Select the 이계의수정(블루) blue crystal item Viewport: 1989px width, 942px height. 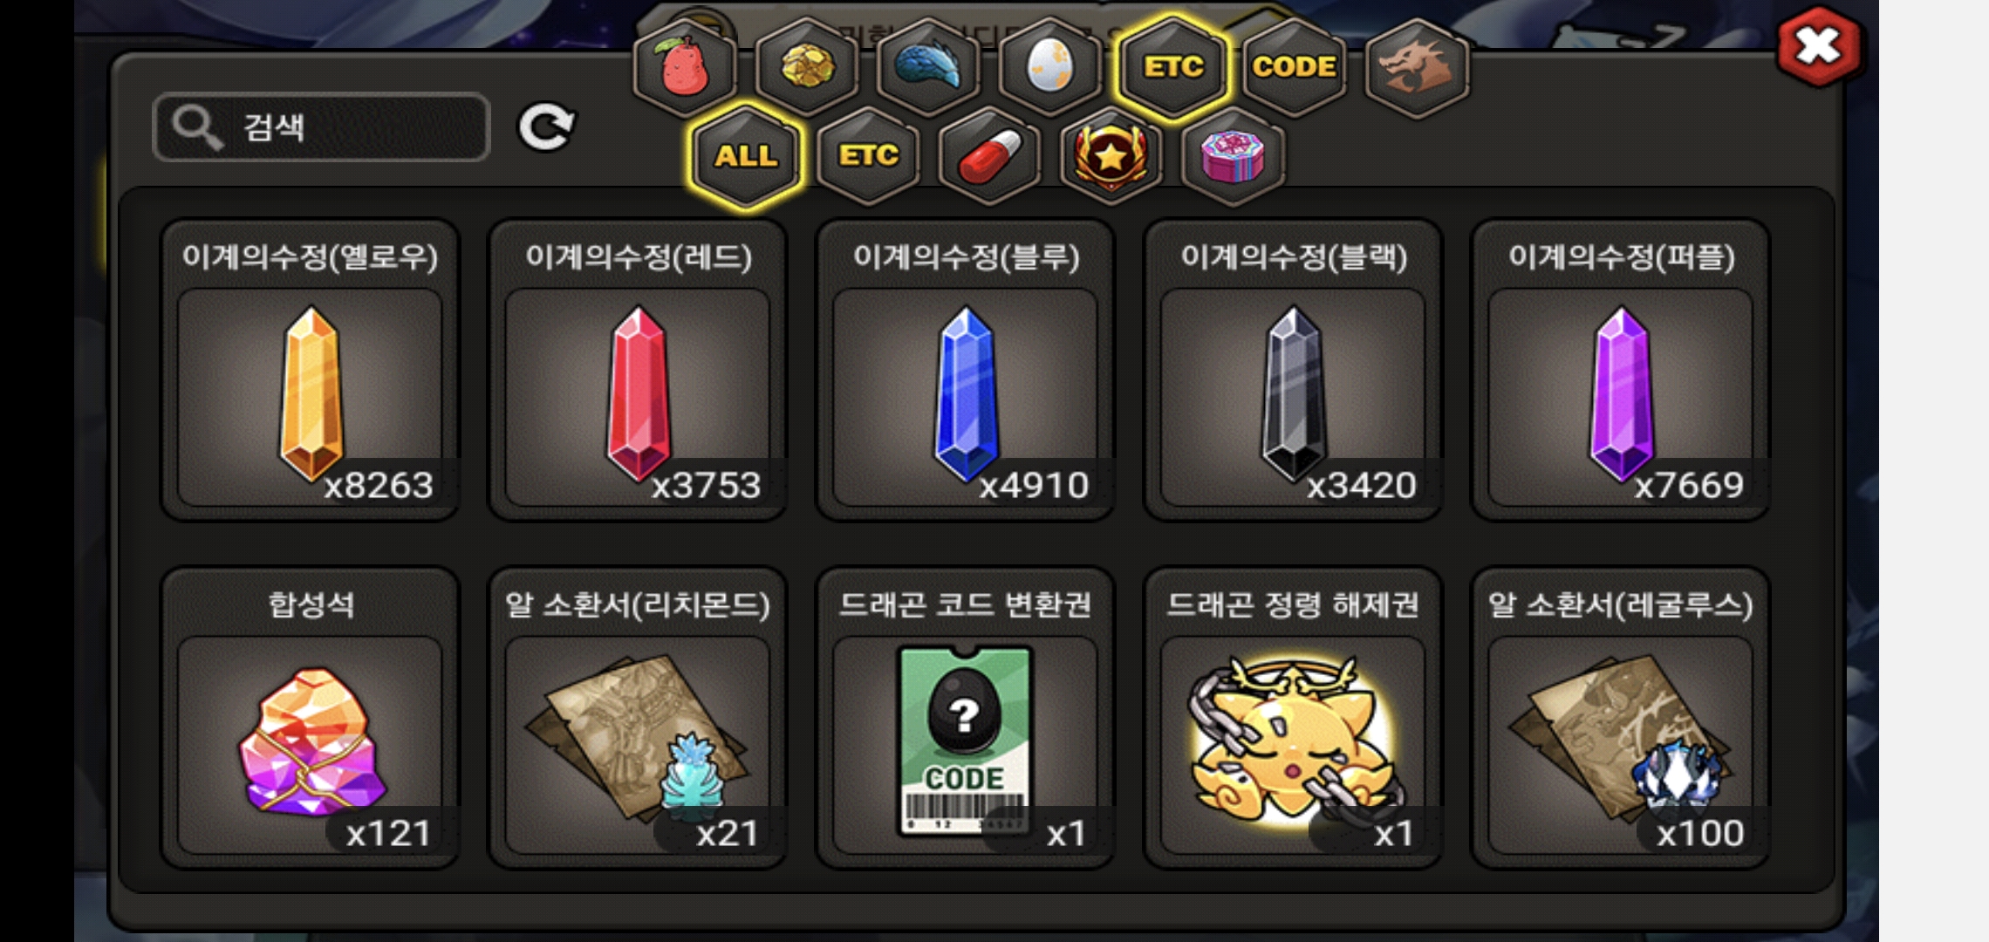(x=965, y=370)
